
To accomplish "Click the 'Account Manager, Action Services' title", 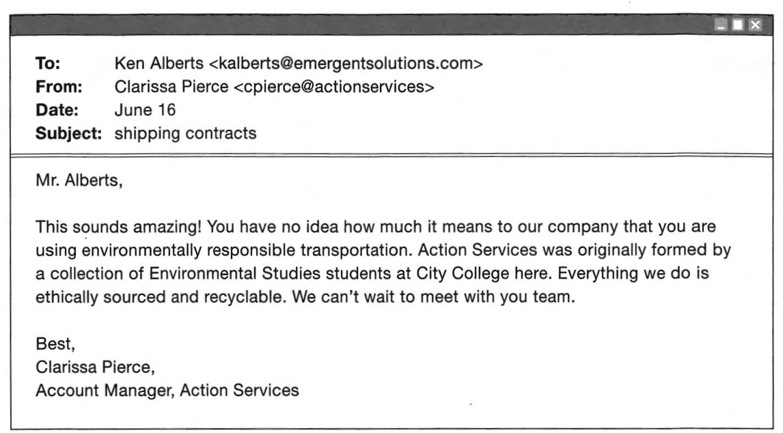I will 167,390.
